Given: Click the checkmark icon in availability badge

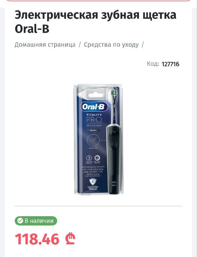Looking at the screenshot, I should [20, 221].
